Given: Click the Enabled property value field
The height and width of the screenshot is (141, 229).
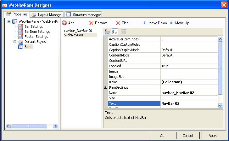Looking at the screenshot, I should pos(189,66).
